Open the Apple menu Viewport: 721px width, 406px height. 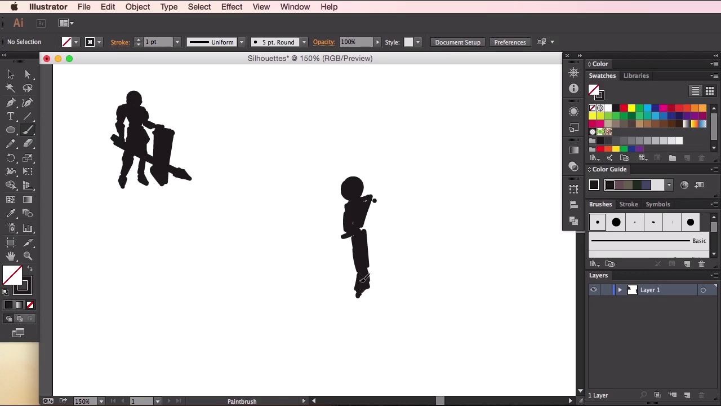point(14,7)
